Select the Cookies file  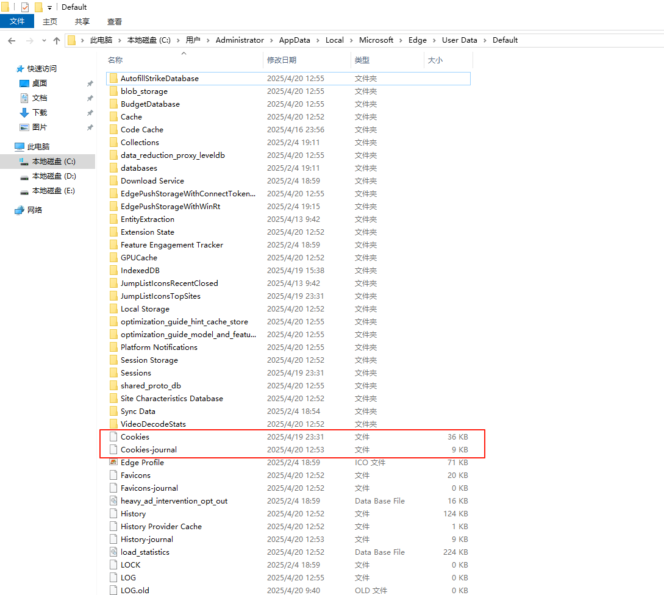(135, 437)
